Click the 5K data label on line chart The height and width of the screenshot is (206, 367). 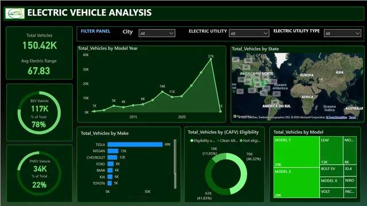[114, 101]
